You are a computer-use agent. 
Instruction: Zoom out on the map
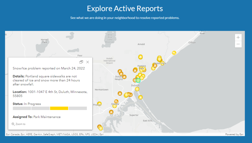coord(238,44)
